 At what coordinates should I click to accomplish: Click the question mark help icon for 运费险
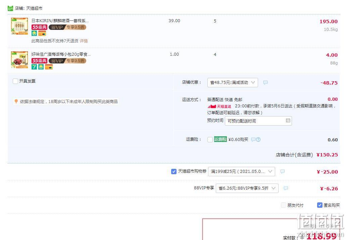pos(258,140)
